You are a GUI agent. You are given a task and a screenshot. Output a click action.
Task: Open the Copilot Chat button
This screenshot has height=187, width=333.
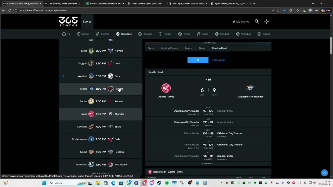point(326,10)
